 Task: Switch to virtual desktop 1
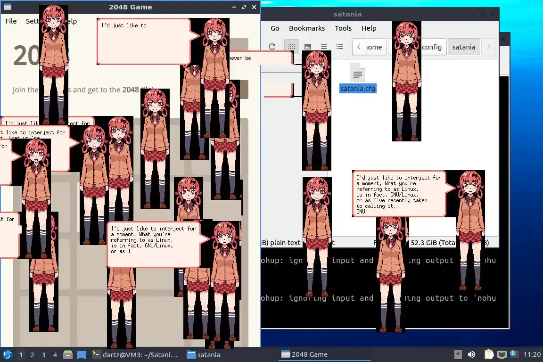point(21,355)
